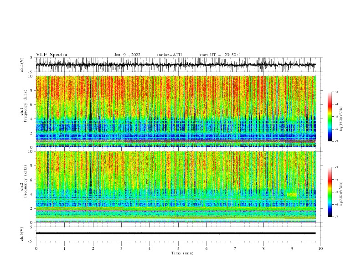Click the "station=ATH" label
Screen dimensions: 361x279
pos(169,55)
